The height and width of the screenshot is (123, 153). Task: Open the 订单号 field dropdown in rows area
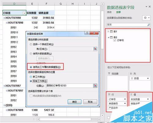click(125, 99)
